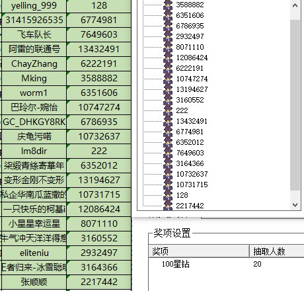Click spreadsheet cell containing 10732637
The image size is (304, 291).
[99, 136]
